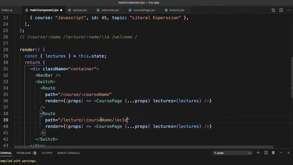Click 'lectures' in the const destructuring line

(55, 56)
